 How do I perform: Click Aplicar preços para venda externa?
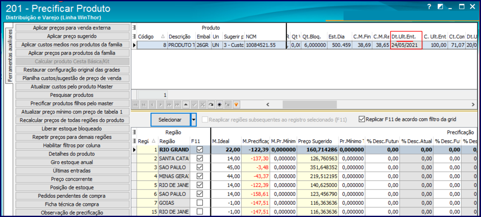click(72, 28)
